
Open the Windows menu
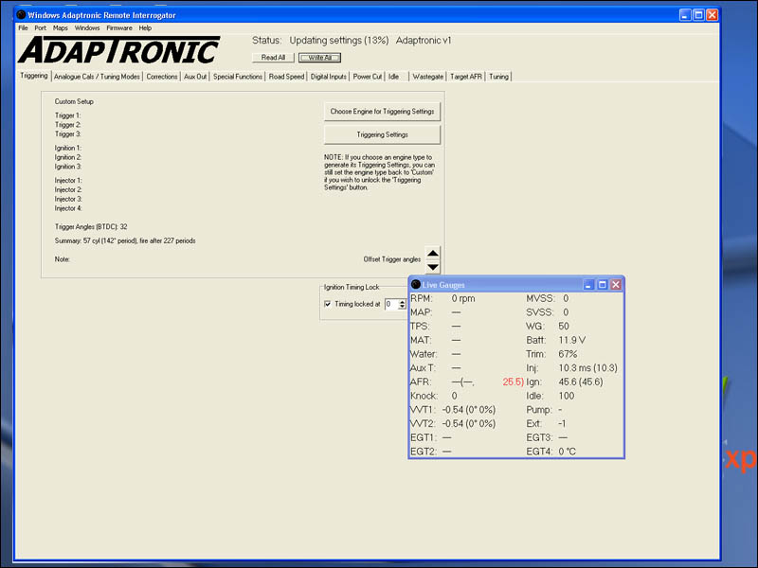click(87, 28)
